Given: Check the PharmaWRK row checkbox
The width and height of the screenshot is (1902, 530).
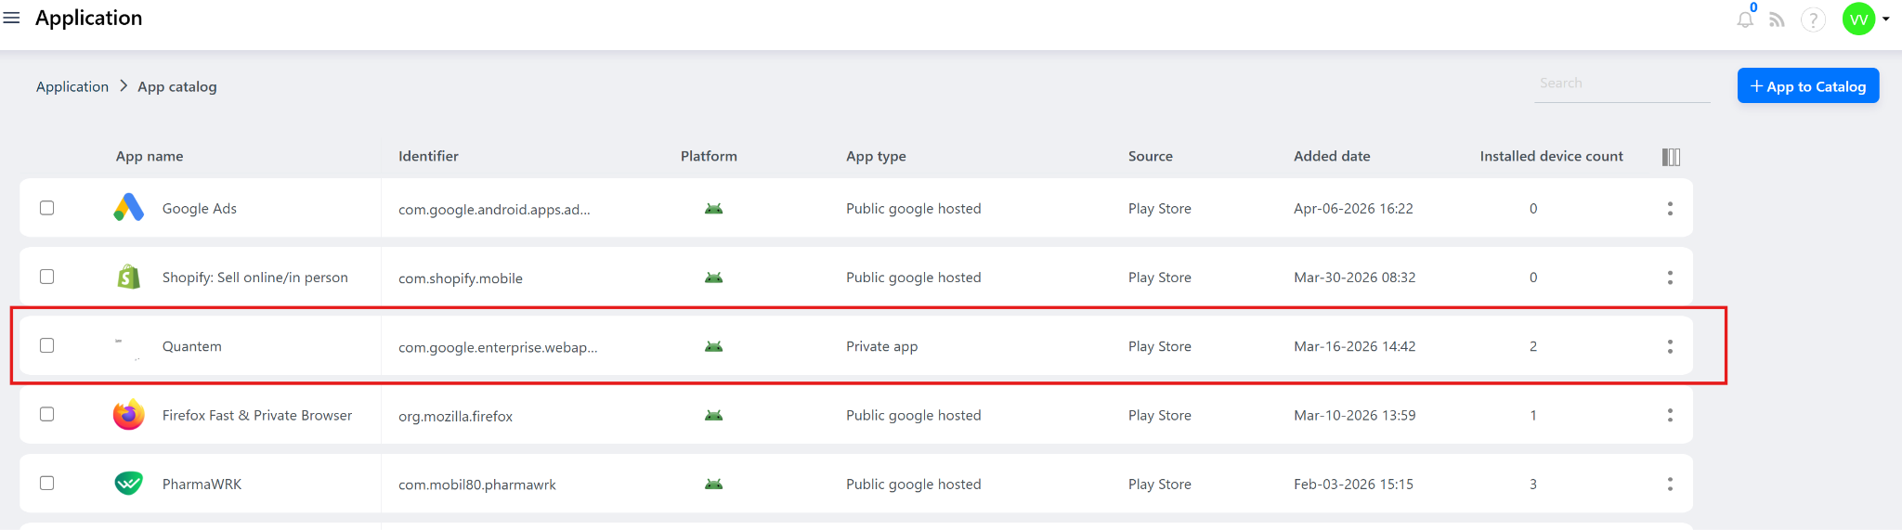Looking at the screenshot, I should 47,483.
